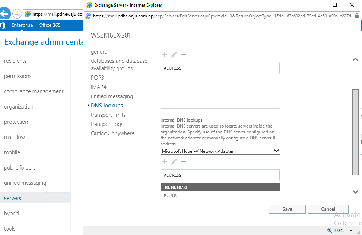The width and height of the screenshot is (362, 235).
Task: Open the server's unified messaging section
Action: pyautogui.click(x=112, y=96)
